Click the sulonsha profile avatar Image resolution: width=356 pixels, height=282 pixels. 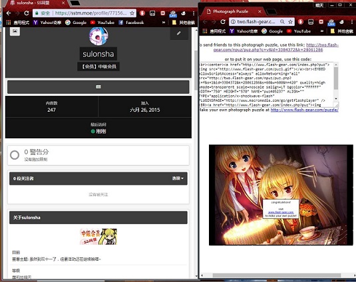coord(98,36)
